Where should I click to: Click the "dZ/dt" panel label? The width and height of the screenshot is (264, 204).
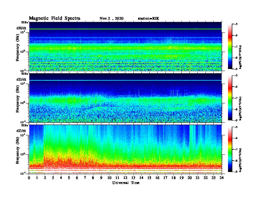point(21,131)
